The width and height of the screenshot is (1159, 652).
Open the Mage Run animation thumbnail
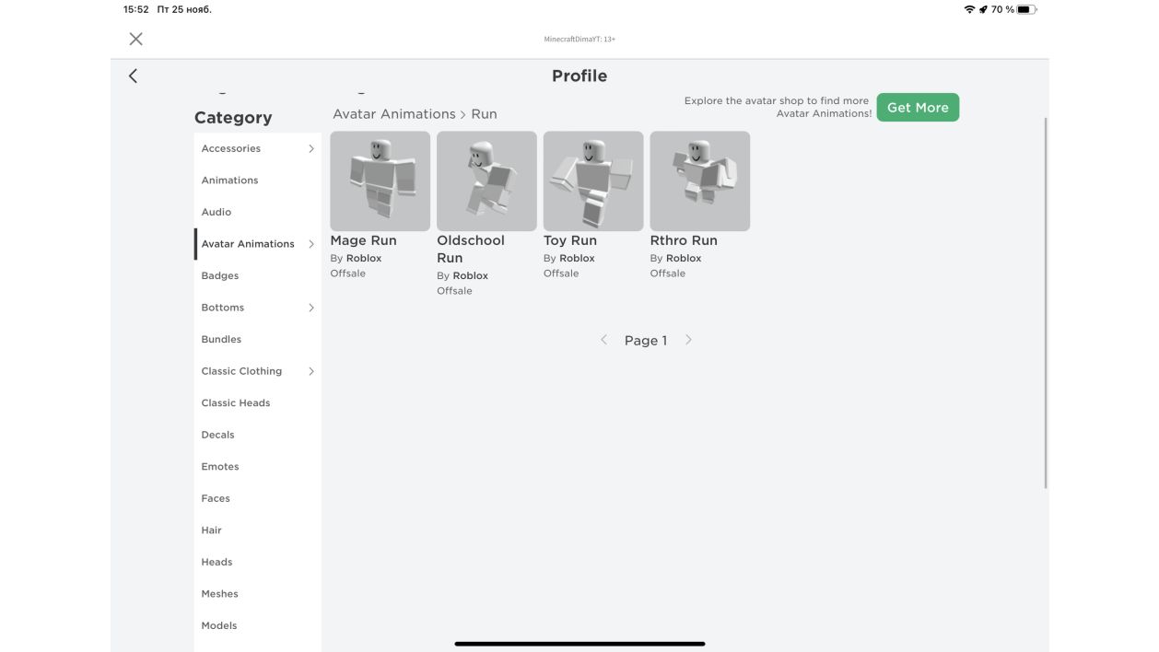tap(380, 180)
